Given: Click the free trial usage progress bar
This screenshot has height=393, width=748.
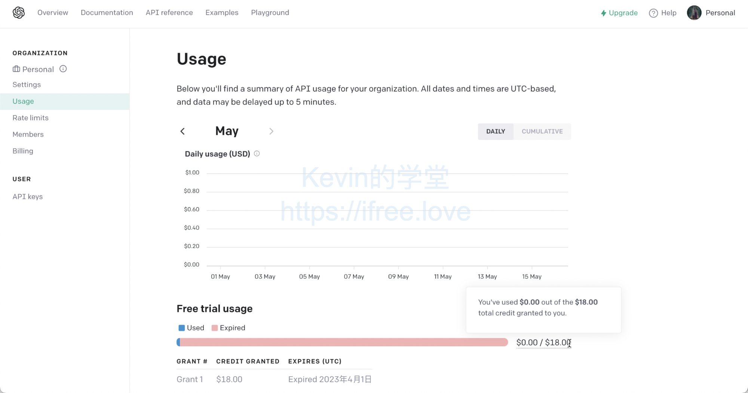Looking at the screenshot, I should pos(342,342).
